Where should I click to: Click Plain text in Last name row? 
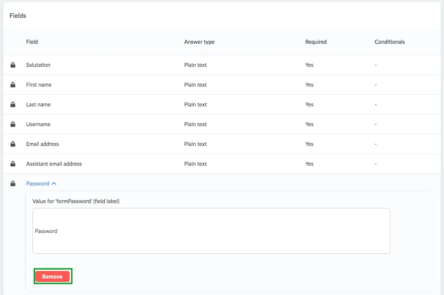point(196,104)
